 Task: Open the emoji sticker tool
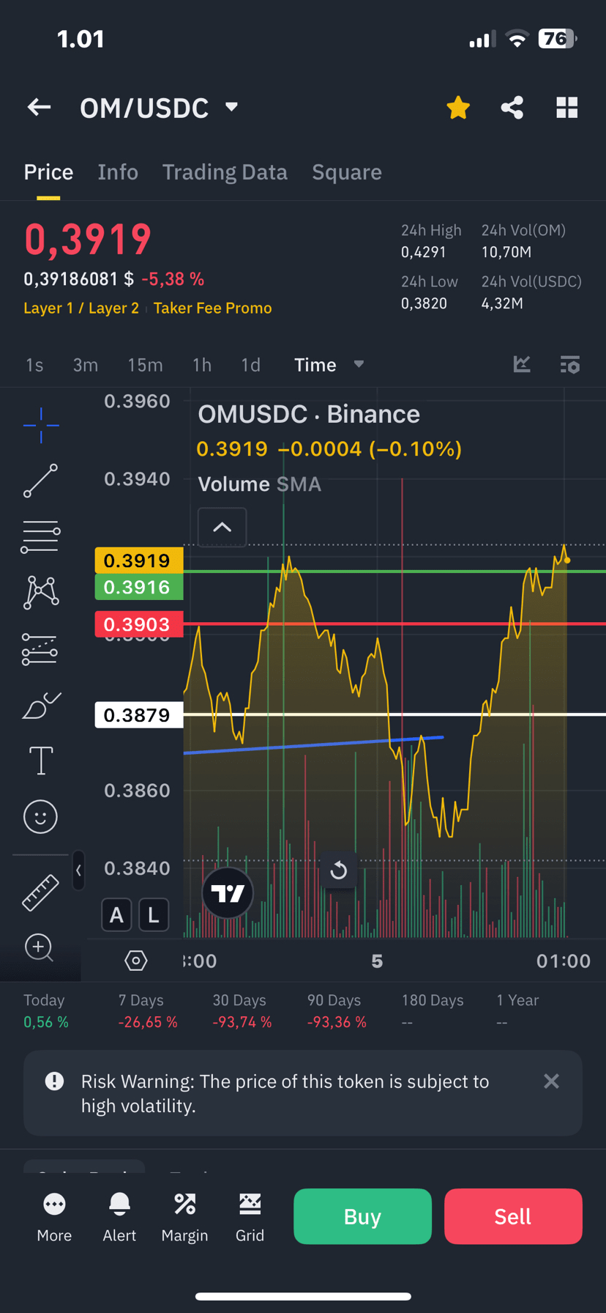point(40,816)
